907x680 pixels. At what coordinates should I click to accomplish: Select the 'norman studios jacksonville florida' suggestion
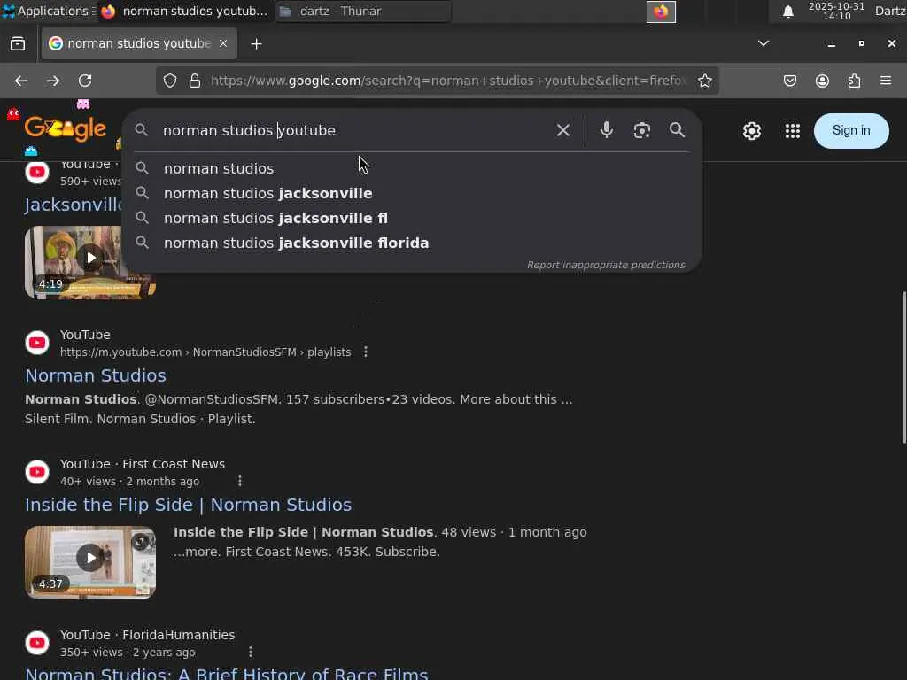pos(412,243)
